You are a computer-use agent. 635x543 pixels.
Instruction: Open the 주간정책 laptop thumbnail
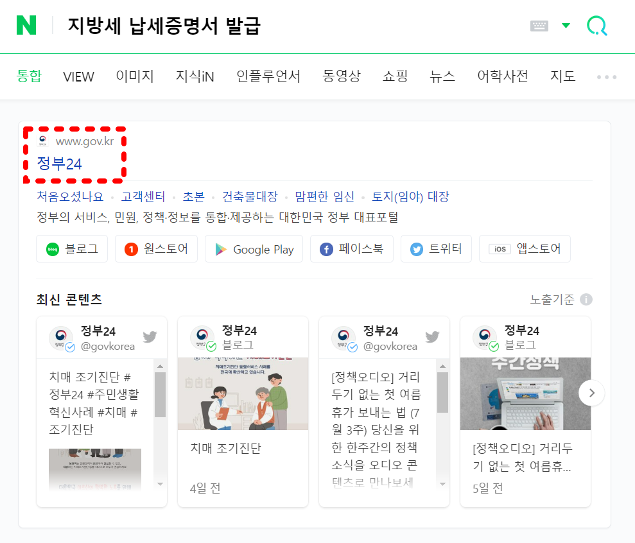(525, 393)
